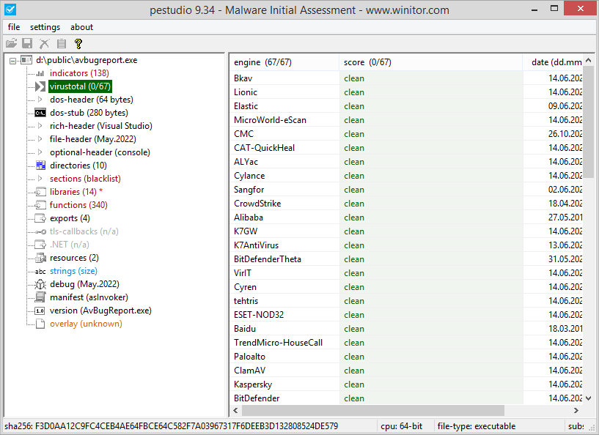Click the indicators bar-chart icon
The image size is (599, 435).
coord(40,73)
